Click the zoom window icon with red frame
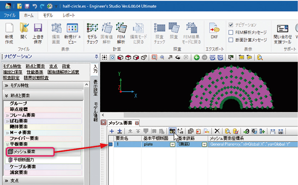This screenshot has width=298, height=185. (x=154, y=57)
